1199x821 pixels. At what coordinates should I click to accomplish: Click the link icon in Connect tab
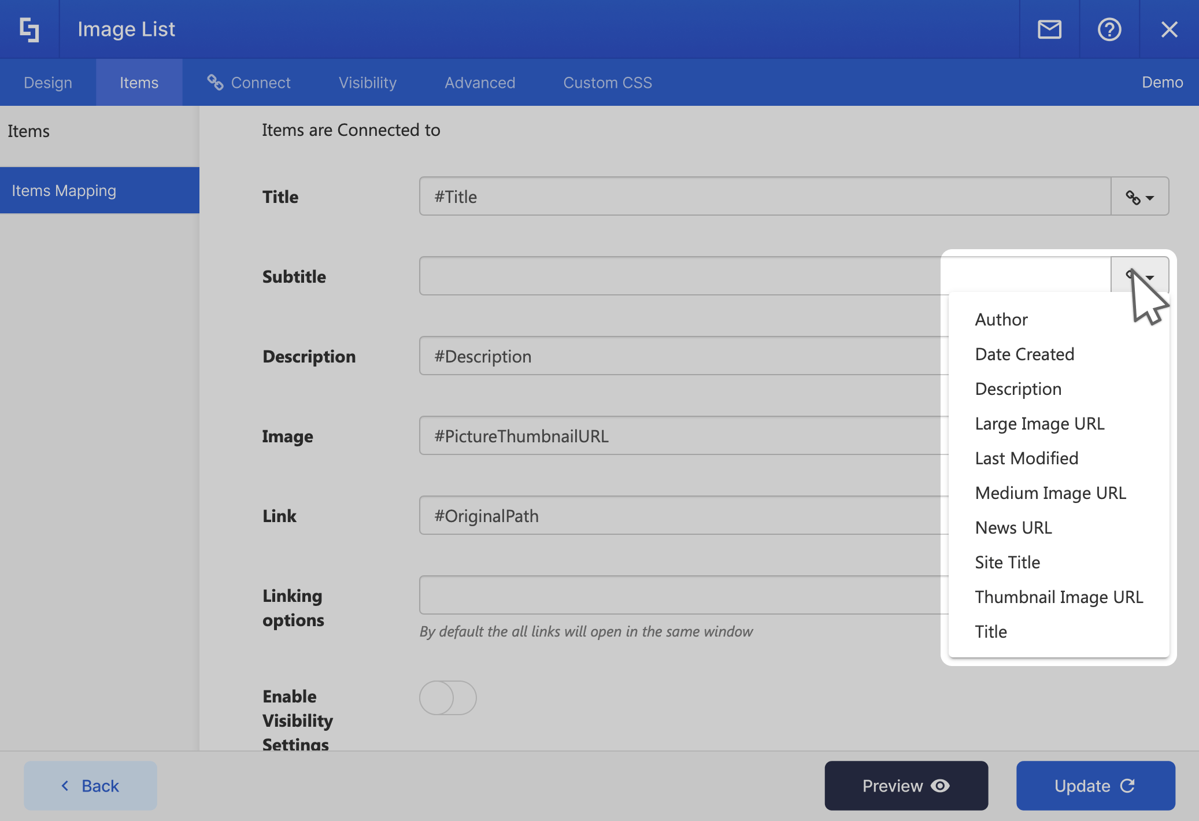[x=215, y=83]
